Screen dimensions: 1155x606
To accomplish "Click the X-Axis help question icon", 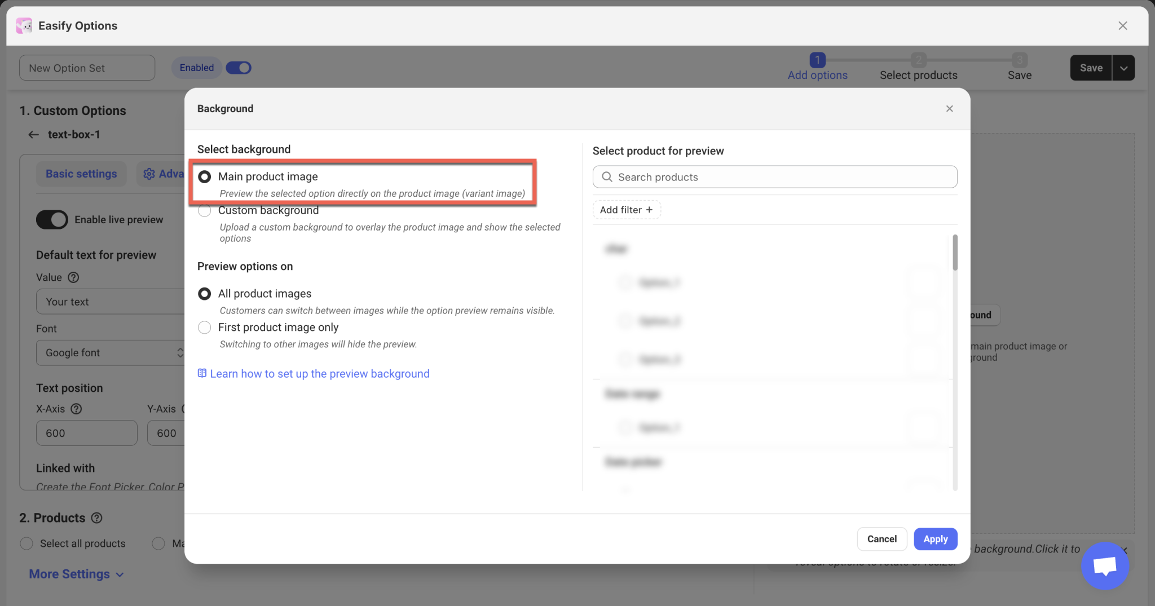I will coord(76,409).
